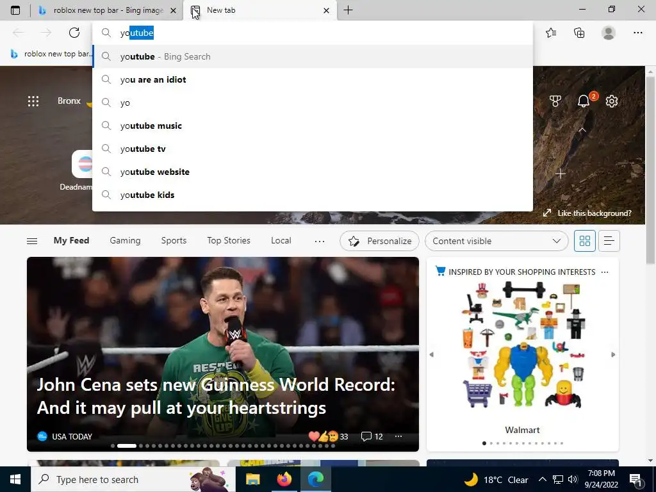This screenshot has height=492, width=656.
Task: Open shopping interests card options ellipsis
Action: click(605, 272)
